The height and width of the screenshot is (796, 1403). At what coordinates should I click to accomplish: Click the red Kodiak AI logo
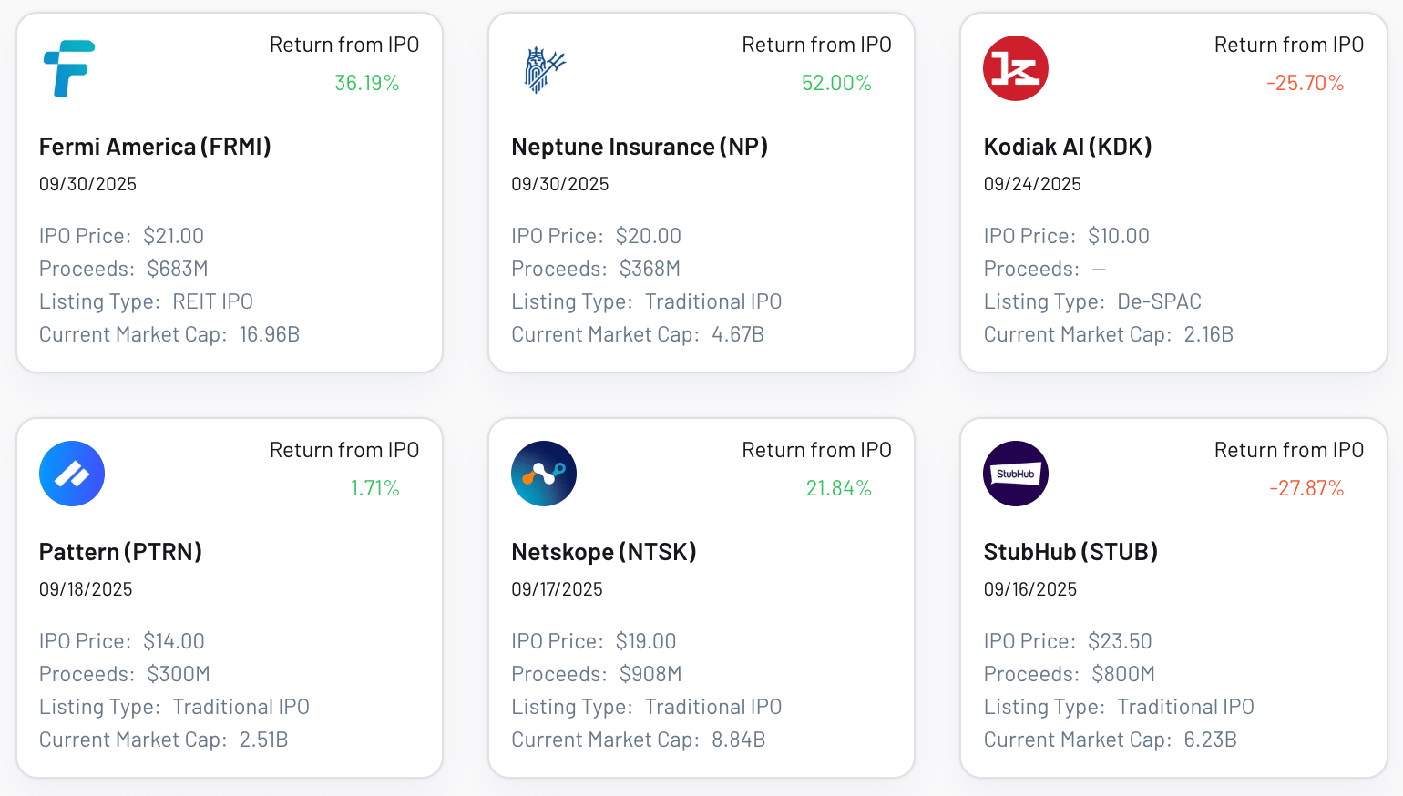(x=1016, y=68)
